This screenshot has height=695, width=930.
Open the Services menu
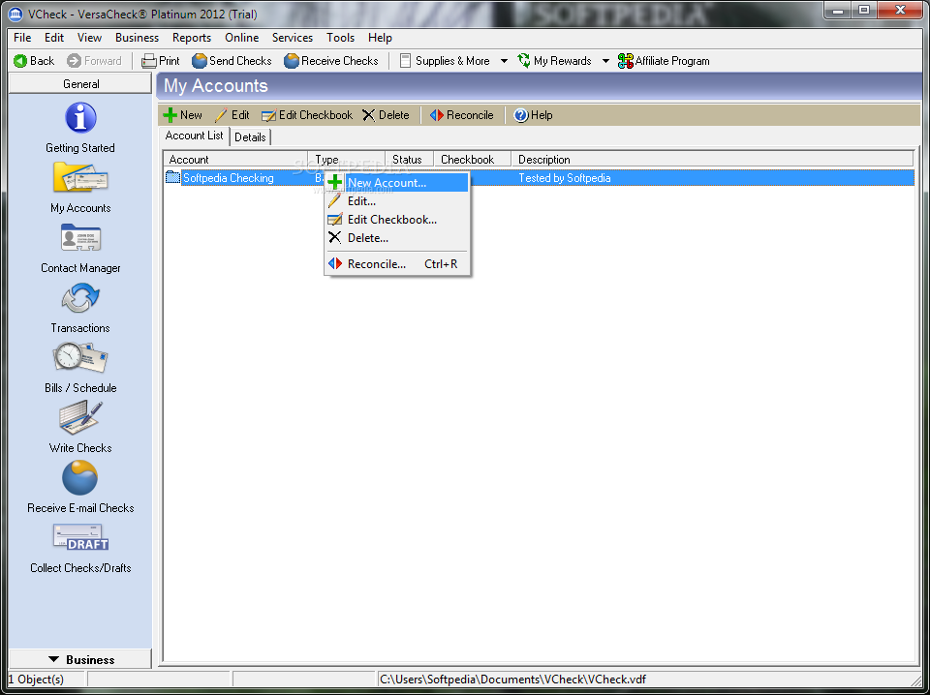[293, 38]
